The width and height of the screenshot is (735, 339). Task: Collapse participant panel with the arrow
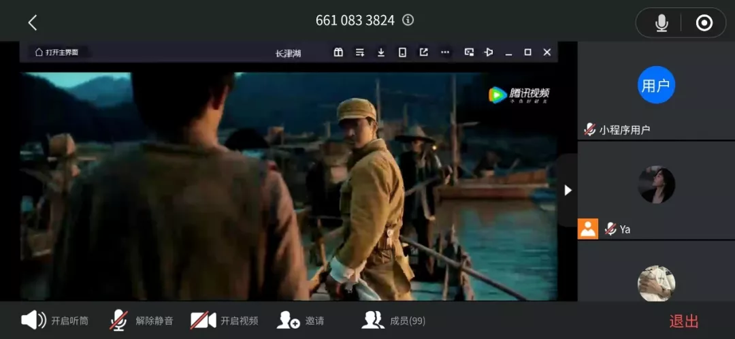pyautogui.click(x=568, y=191)
